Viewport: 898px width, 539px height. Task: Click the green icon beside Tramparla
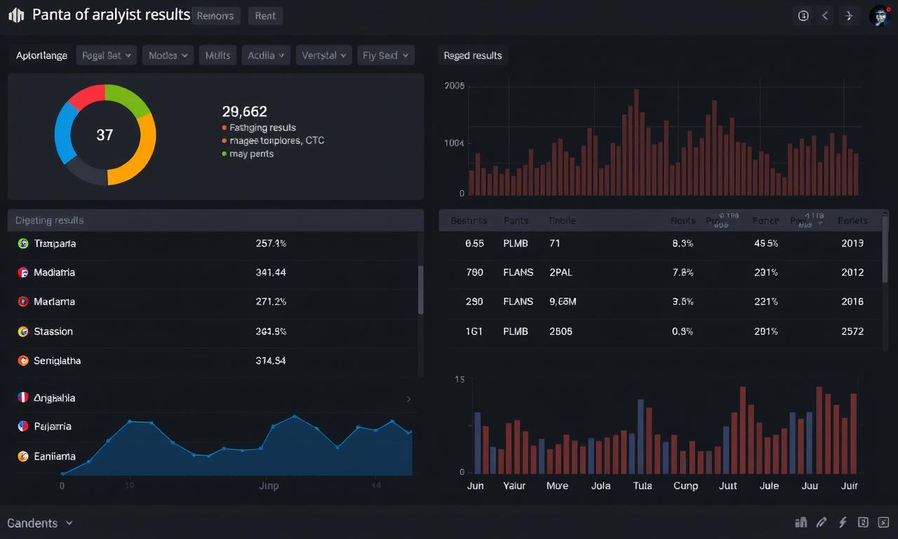click(22, 244)
